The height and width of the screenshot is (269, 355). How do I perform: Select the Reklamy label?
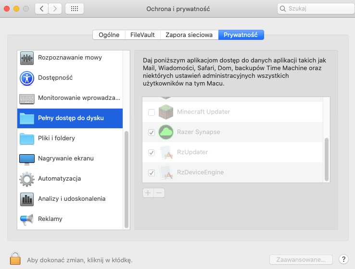50,219
